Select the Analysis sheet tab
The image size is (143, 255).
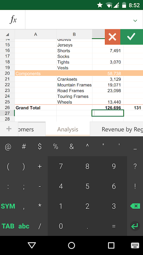tap(68, 129)
